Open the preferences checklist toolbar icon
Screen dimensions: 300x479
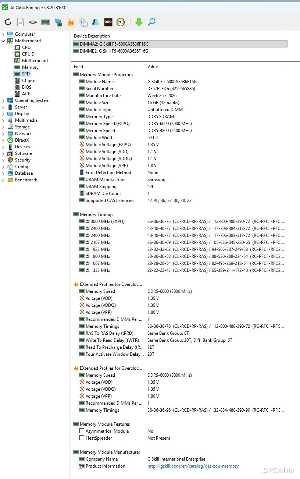tap(83, 22)
